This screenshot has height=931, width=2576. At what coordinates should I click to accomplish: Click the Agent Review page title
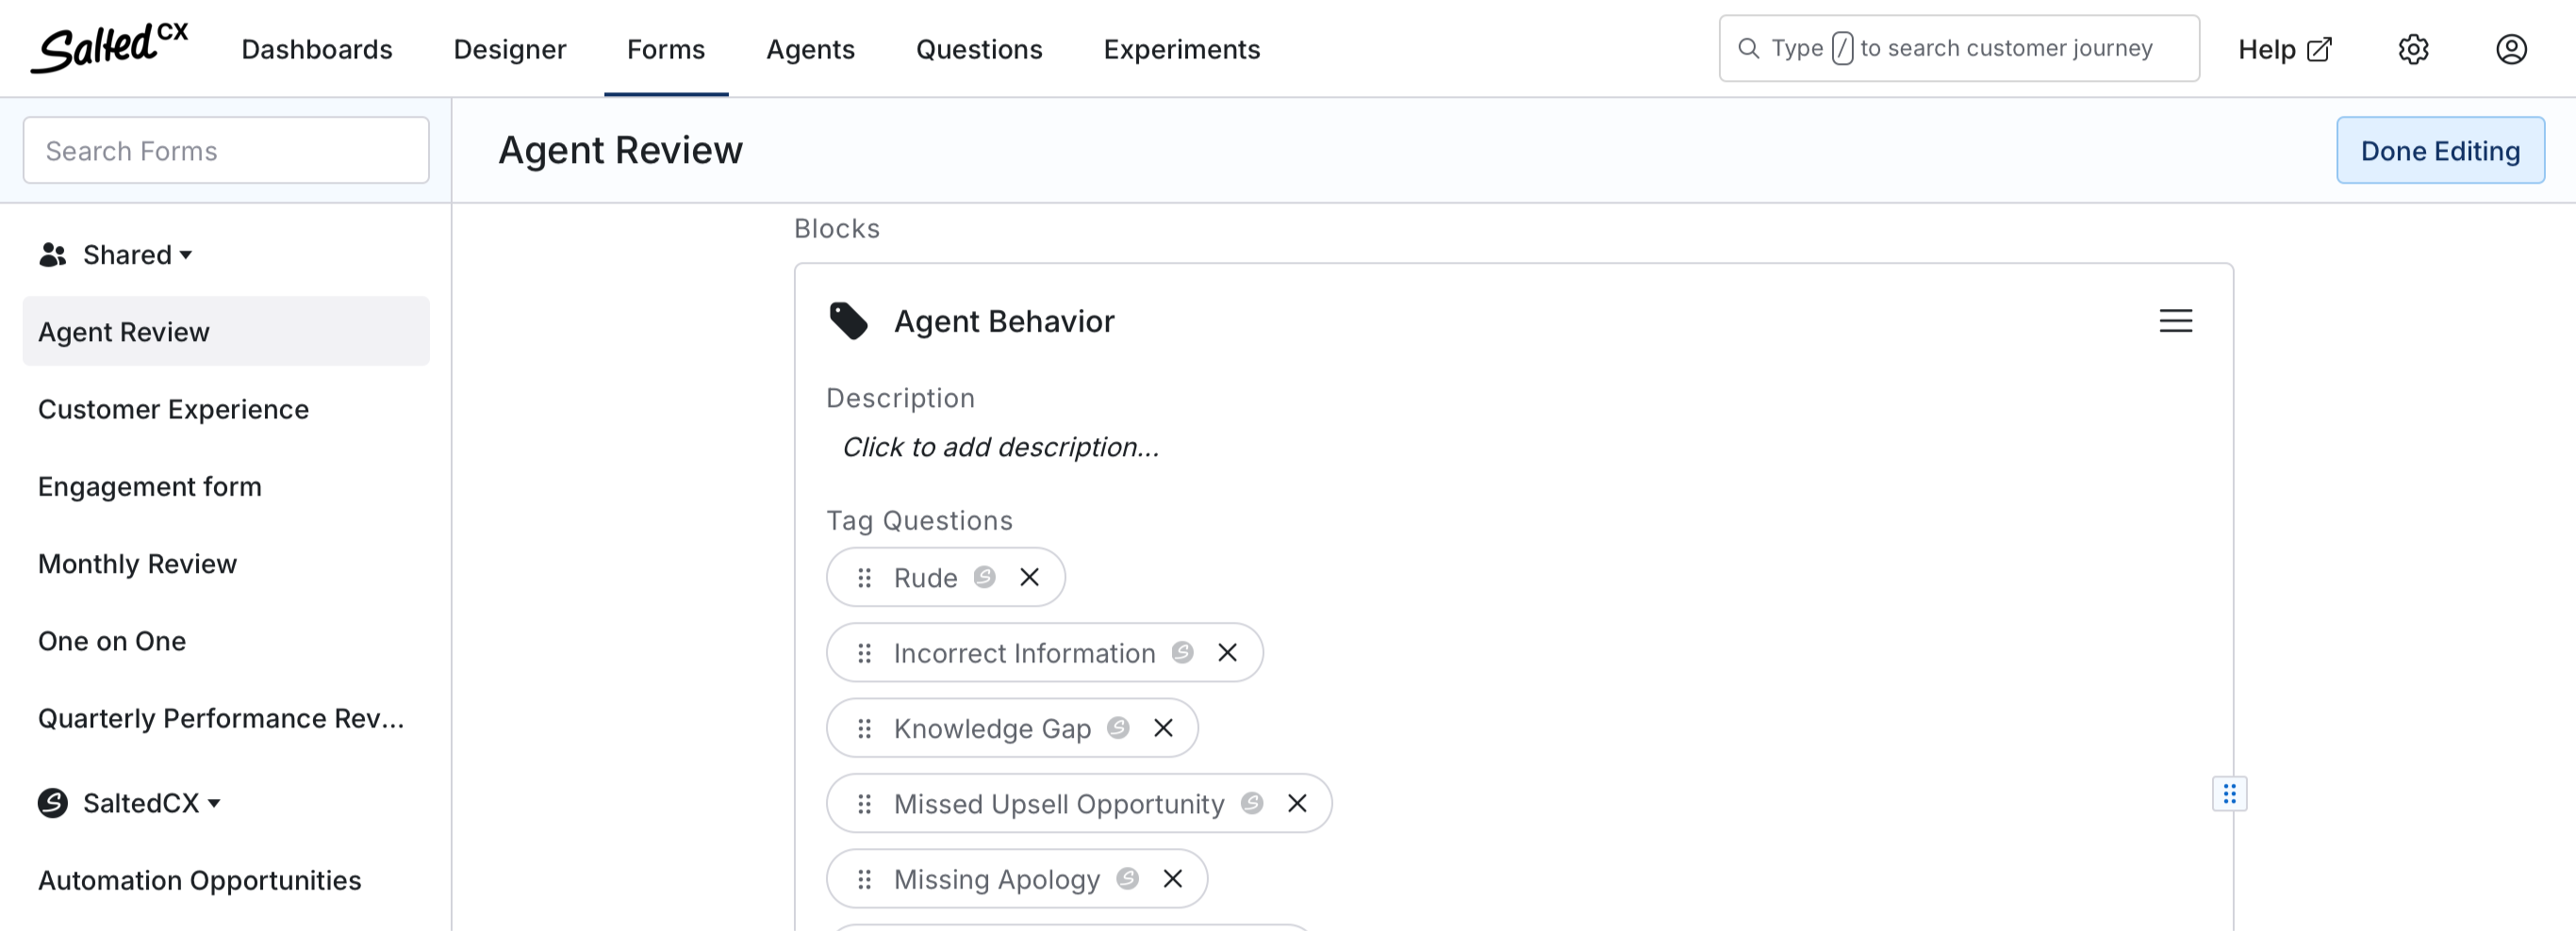pyautogui.click(x=620, y=150)
